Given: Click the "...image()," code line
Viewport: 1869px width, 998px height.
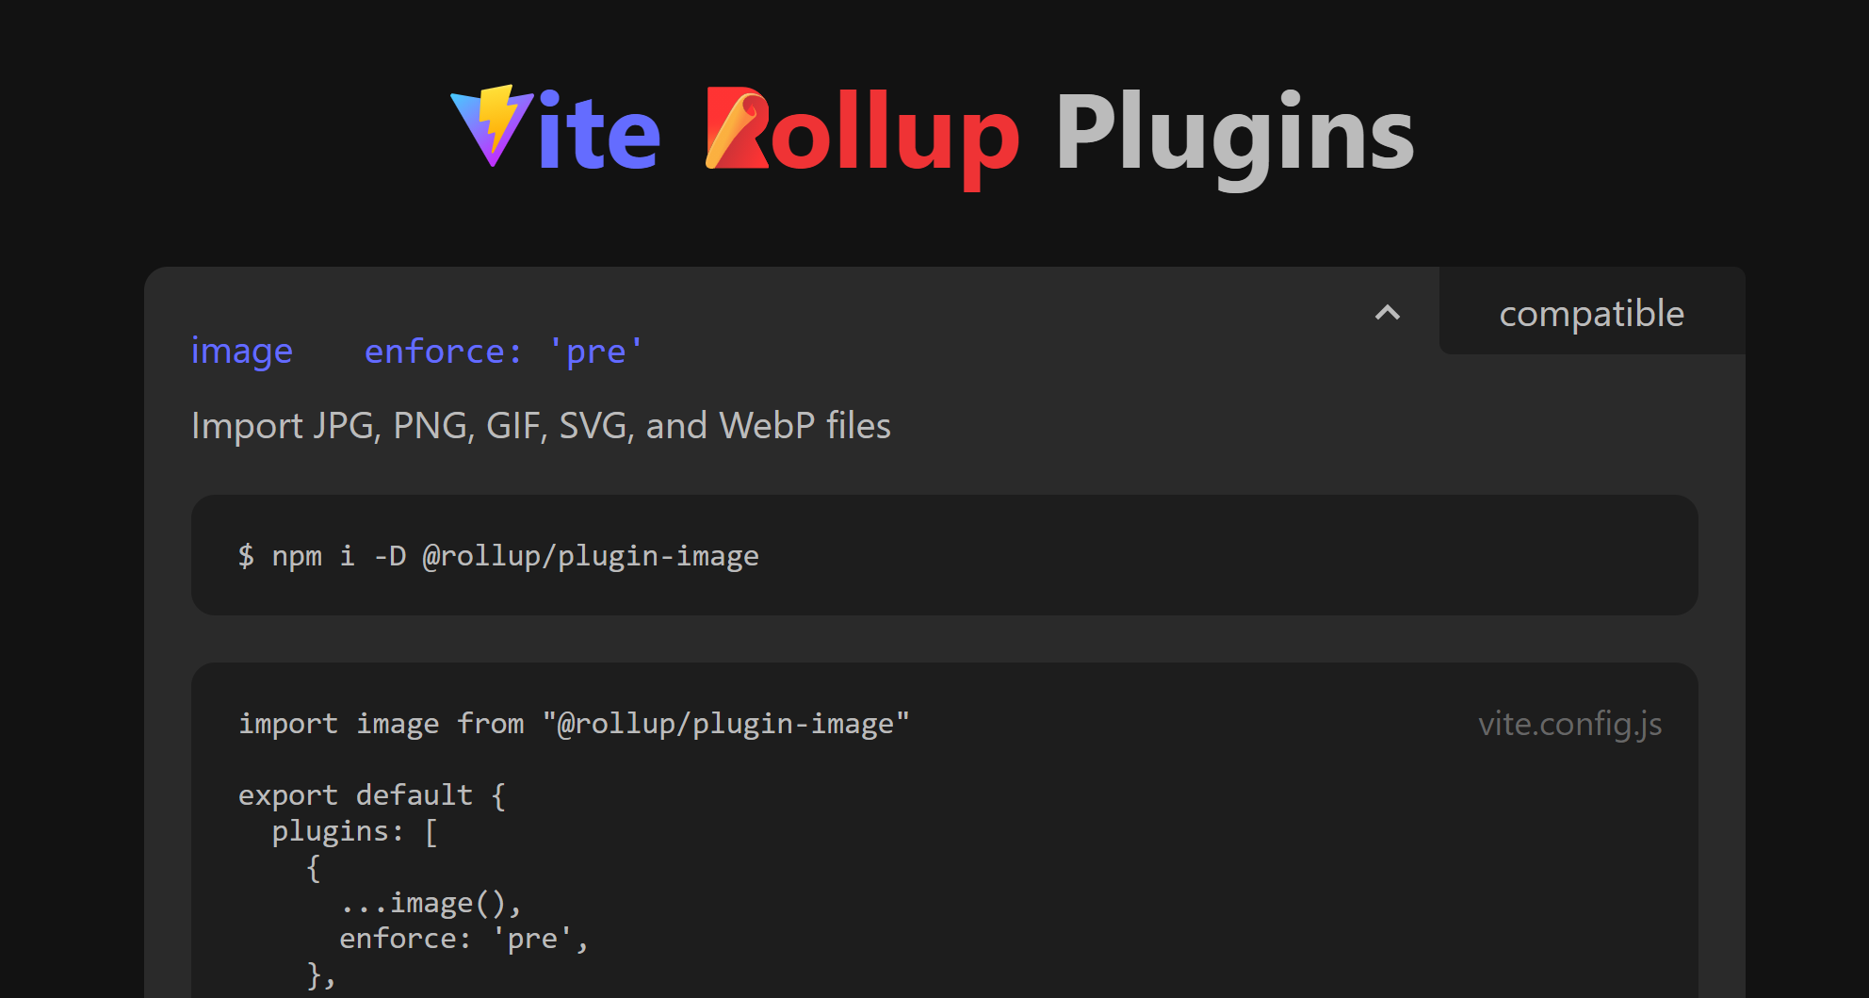Looking at the screenshot, I should [430, 903].
